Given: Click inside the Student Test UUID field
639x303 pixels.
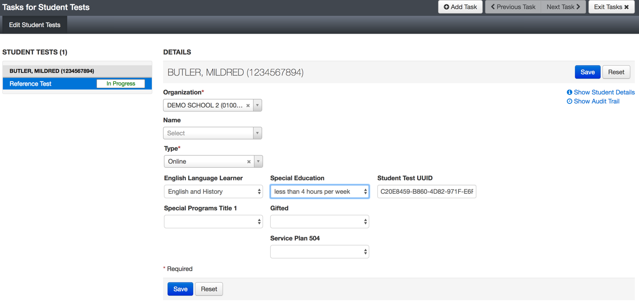Looking at the screenshot, I should pos(426,192).
